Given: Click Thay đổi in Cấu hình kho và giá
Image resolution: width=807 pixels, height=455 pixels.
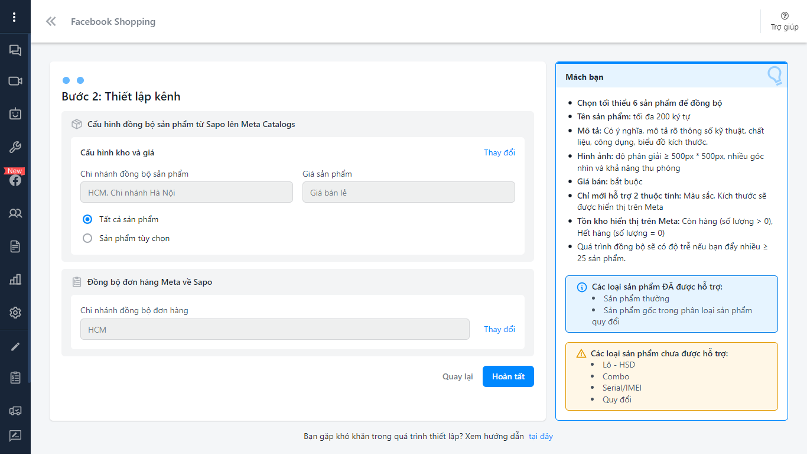Looking at the screenshot, I should [499, 152].
